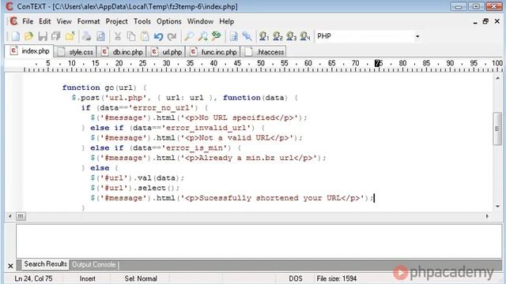Image resolution: width=506 pixels, height=284 pixels.
Task: Redo the last undone edit
Action: pyautogui.click(x=172, y=36)
